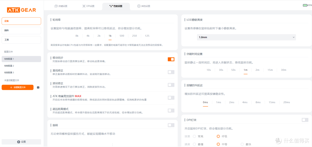This screenshot has width=312, height=147.
Task: Set debounce delay to 1ms
Action: pos(218,102)
